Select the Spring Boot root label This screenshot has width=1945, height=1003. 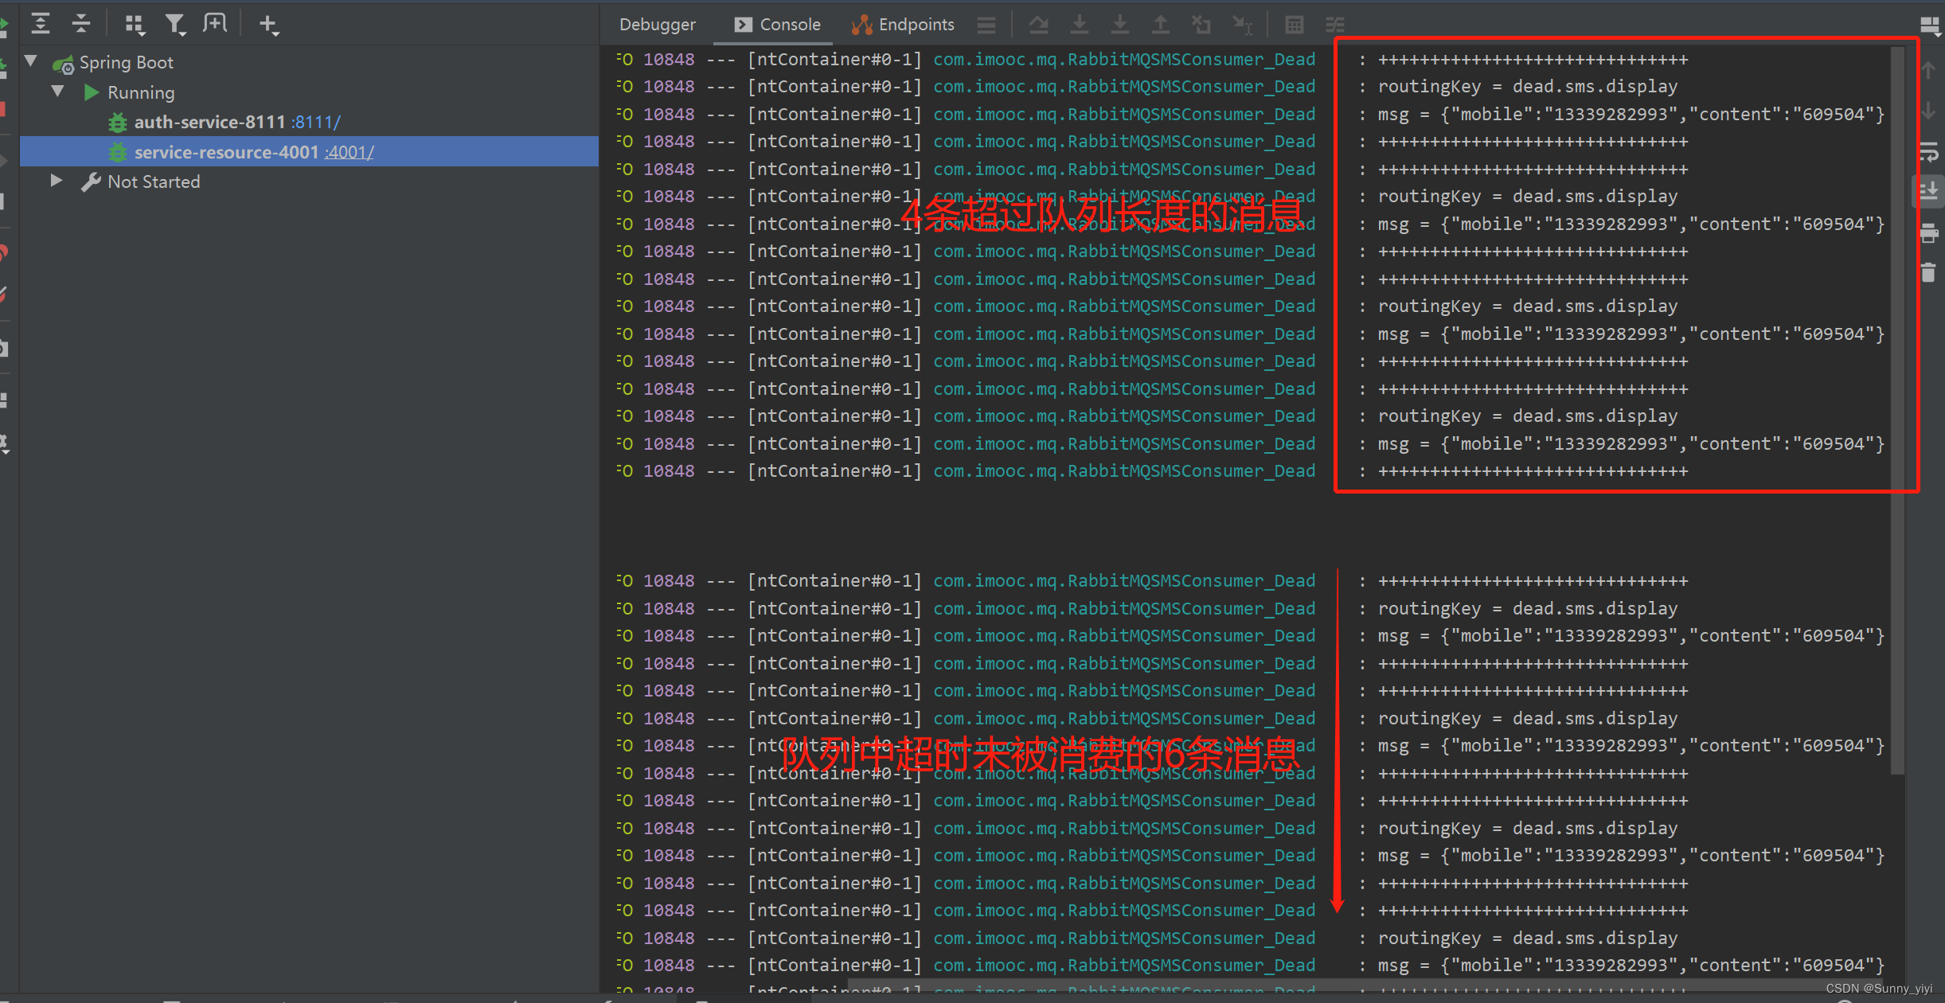(x=126, y=62)
